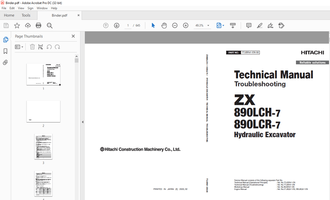Close the Binder.pdf tab

78,15
